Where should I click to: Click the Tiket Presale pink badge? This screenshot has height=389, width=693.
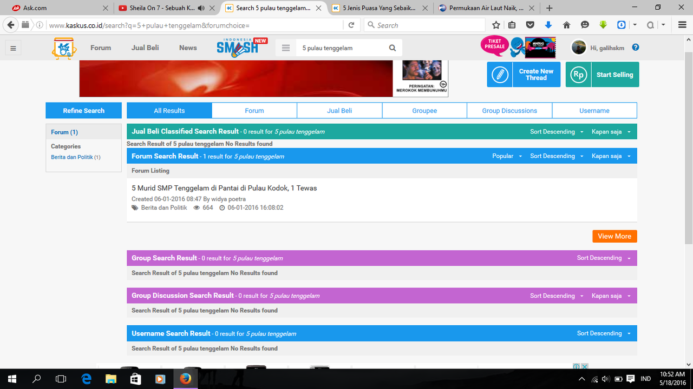click(x=494, y=46)
